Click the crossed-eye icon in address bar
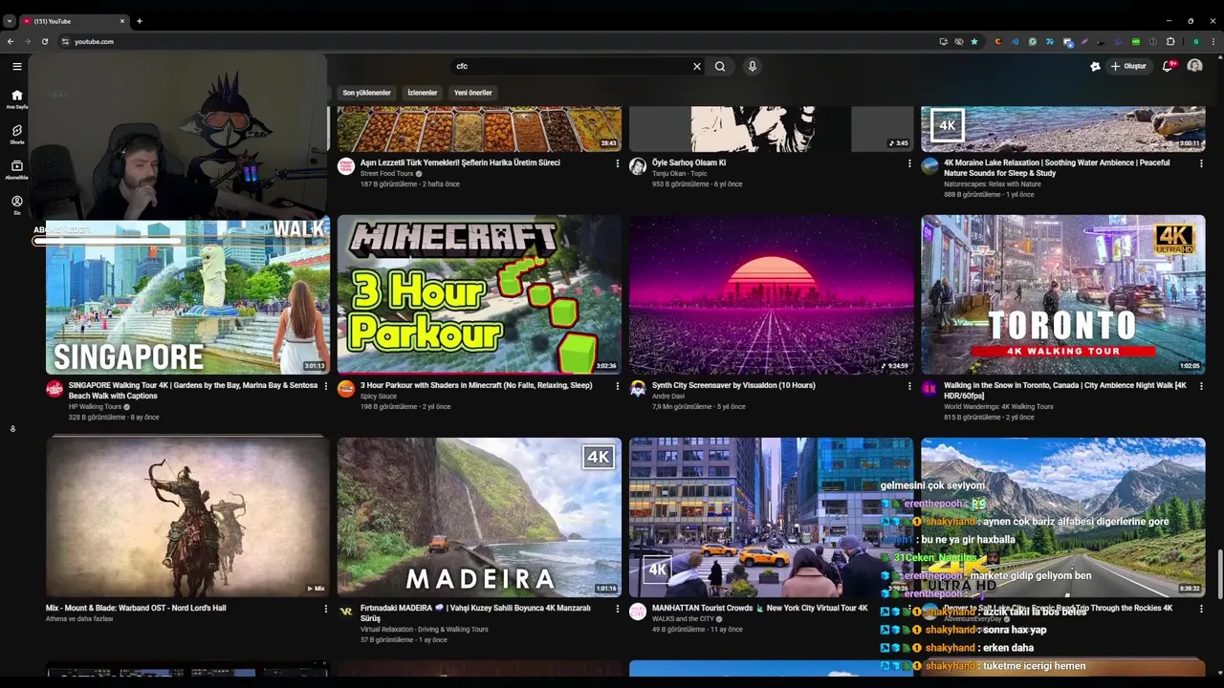Image resolution: width=1224 pixels, height=688 pixels. 959,41
